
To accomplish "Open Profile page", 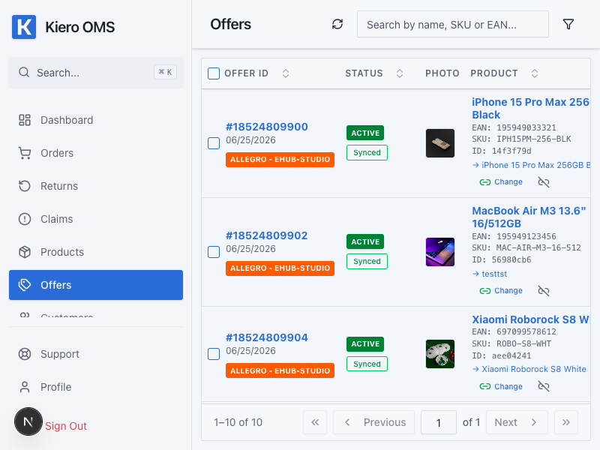I will 96,387.
